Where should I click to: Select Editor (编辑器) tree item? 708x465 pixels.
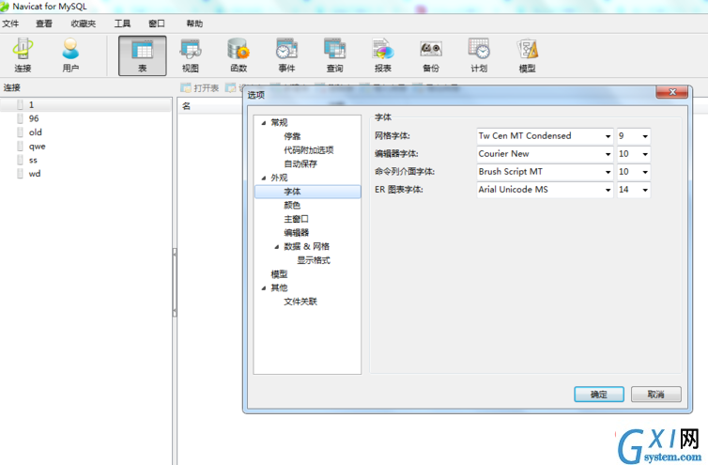pyautogui.click(x=296, y=233)
